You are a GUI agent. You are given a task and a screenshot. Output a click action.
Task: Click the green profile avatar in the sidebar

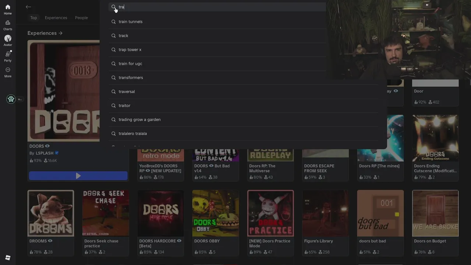(x=11, y=99)
